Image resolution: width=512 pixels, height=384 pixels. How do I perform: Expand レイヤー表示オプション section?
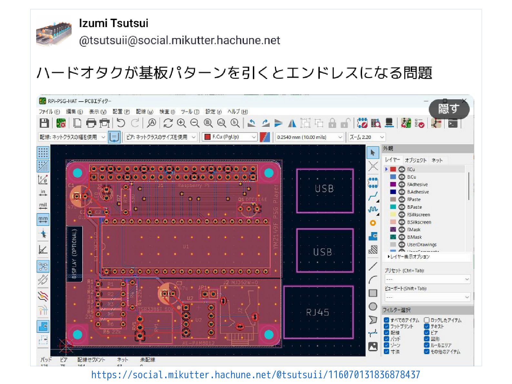click(x=408, y=257)
